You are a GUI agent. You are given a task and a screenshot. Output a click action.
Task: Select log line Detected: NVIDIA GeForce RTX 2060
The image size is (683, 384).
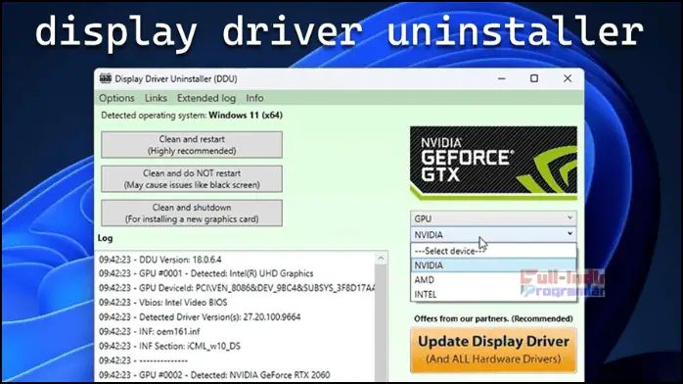pyautogui.click(x=214, y=375)
